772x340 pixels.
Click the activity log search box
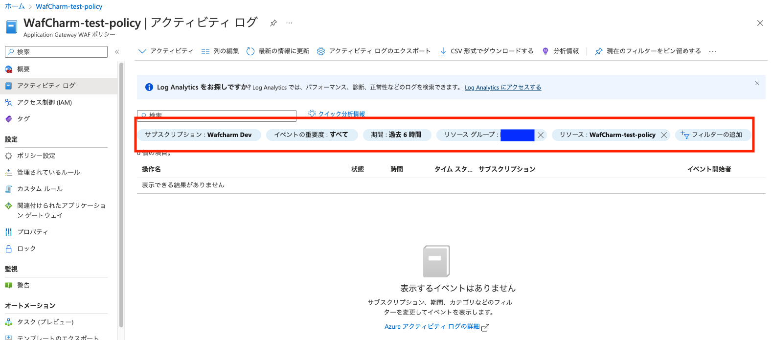(217, 115)
